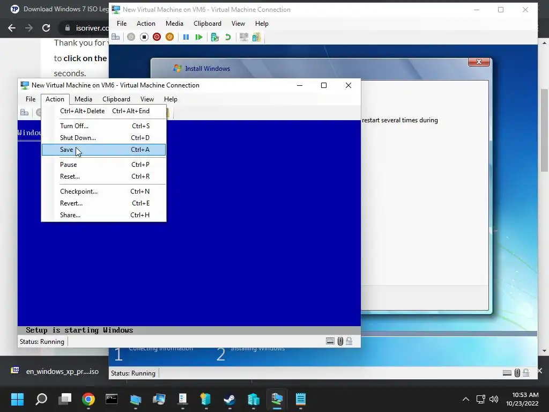Click mouse status icon in front window status bar

(x=340, y=341)
